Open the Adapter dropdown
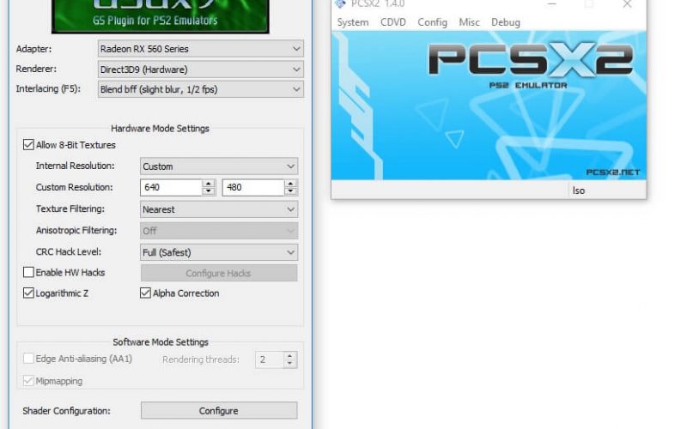Screen dimensions: 687x429 [x=201, y=49]
